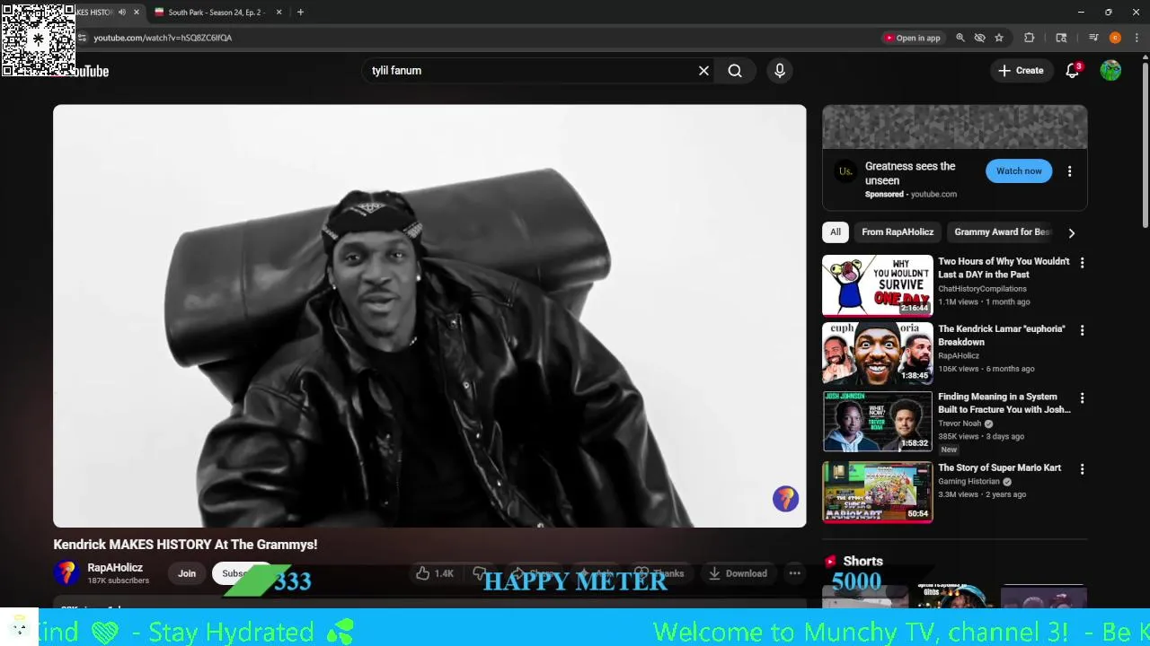Open menu for euphoria Breakdown video
Viewport: 1150px width, 646px height.
click(x=1082, y=330)
